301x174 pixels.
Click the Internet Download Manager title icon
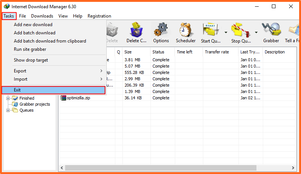click(x=7, y=6)
